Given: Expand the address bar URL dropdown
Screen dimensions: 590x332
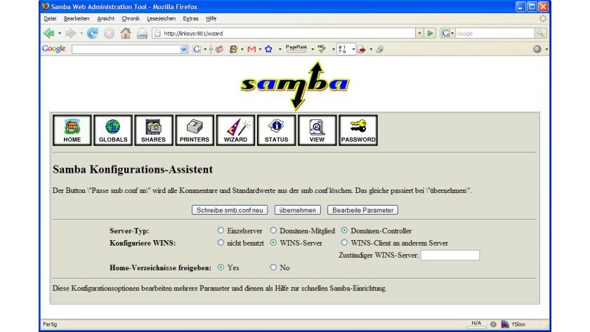Looking at the screenshot, I should (x=419, y=34).
